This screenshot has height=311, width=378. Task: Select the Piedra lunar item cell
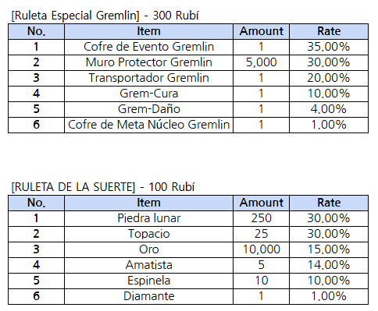tap(148, 218)
